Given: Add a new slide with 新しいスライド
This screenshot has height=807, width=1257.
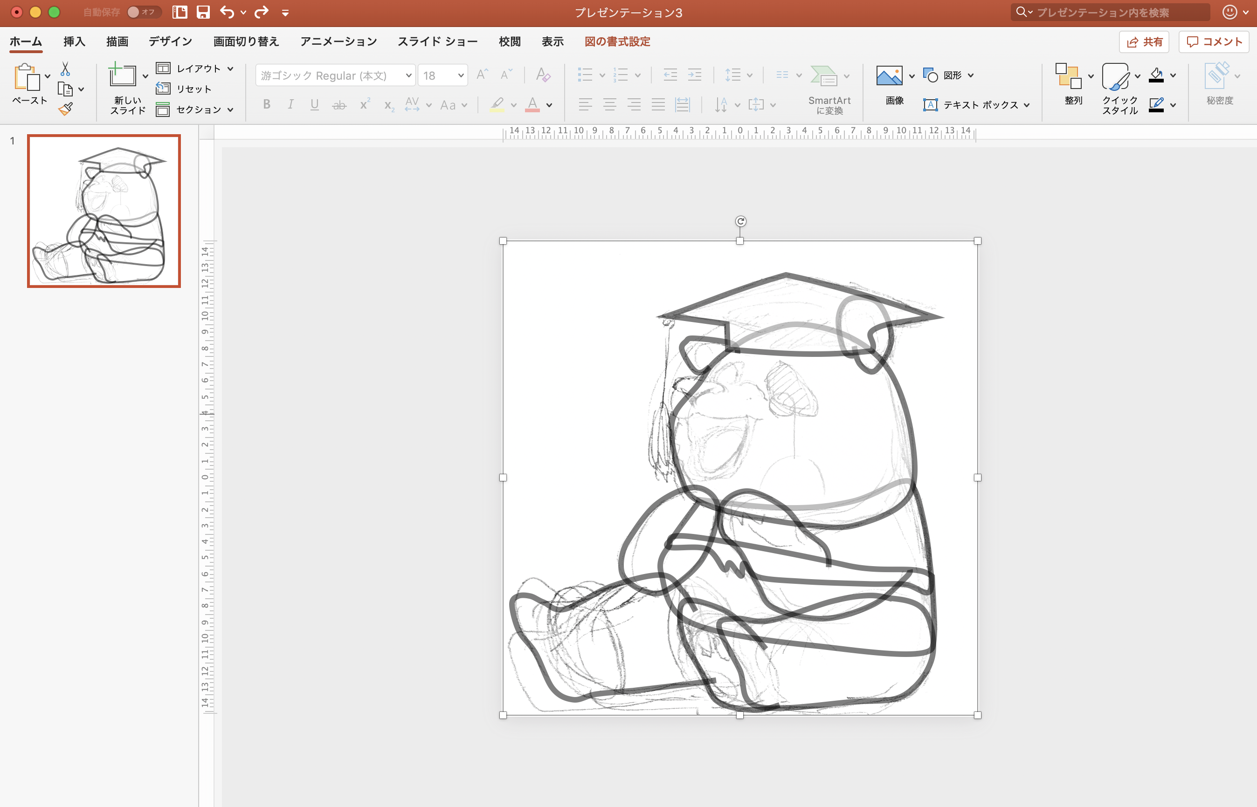Looking at the screenshot, I should coord(122,75).
